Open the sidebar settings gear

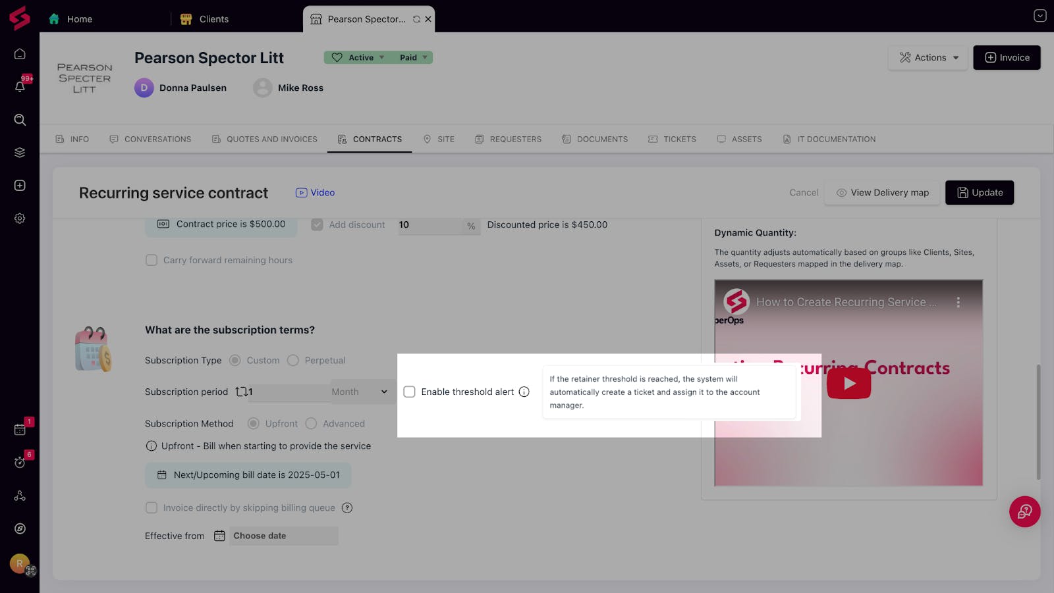20,219
